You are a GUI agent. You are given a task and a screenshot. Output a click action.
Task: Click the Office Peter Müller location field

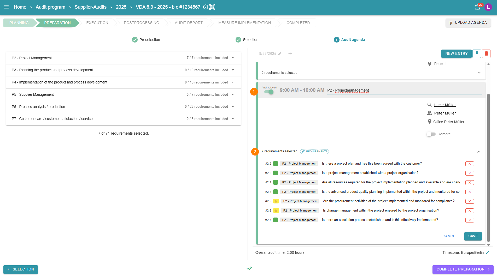[x=457, y=122]
